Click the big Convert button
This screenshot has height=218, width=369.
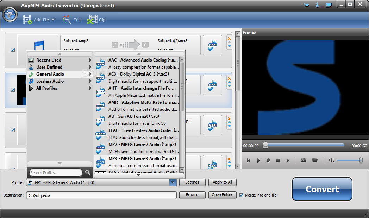322,189
